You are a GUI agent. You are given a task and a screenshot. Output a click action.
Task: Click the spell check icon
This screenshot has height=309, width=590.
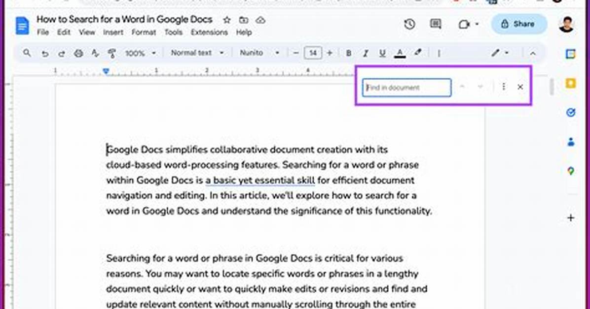pos(95,53)
